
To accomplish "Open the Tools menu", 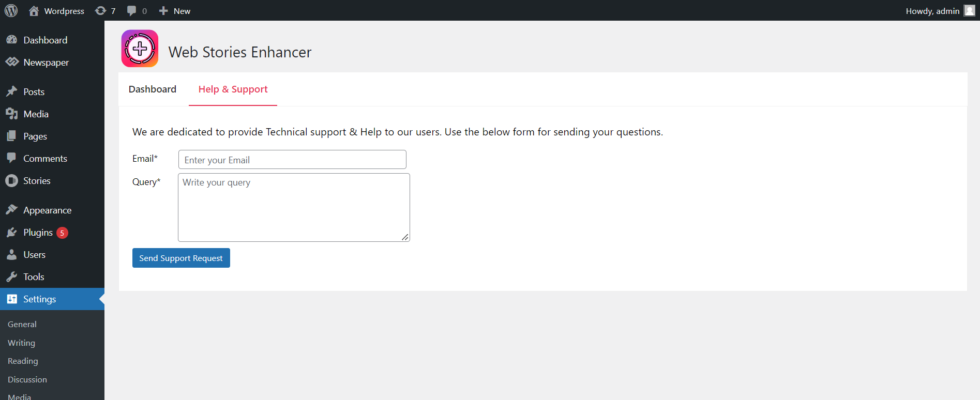I will point(34,277).
